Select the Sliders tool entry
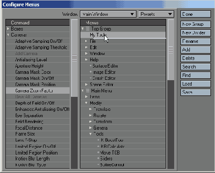Viewport: 215px width, 173px height. pos(123,159)
